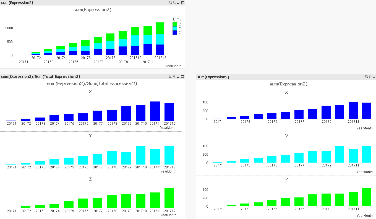Click the 400 y-axis value in right trellis panel X

coord(205,102)
